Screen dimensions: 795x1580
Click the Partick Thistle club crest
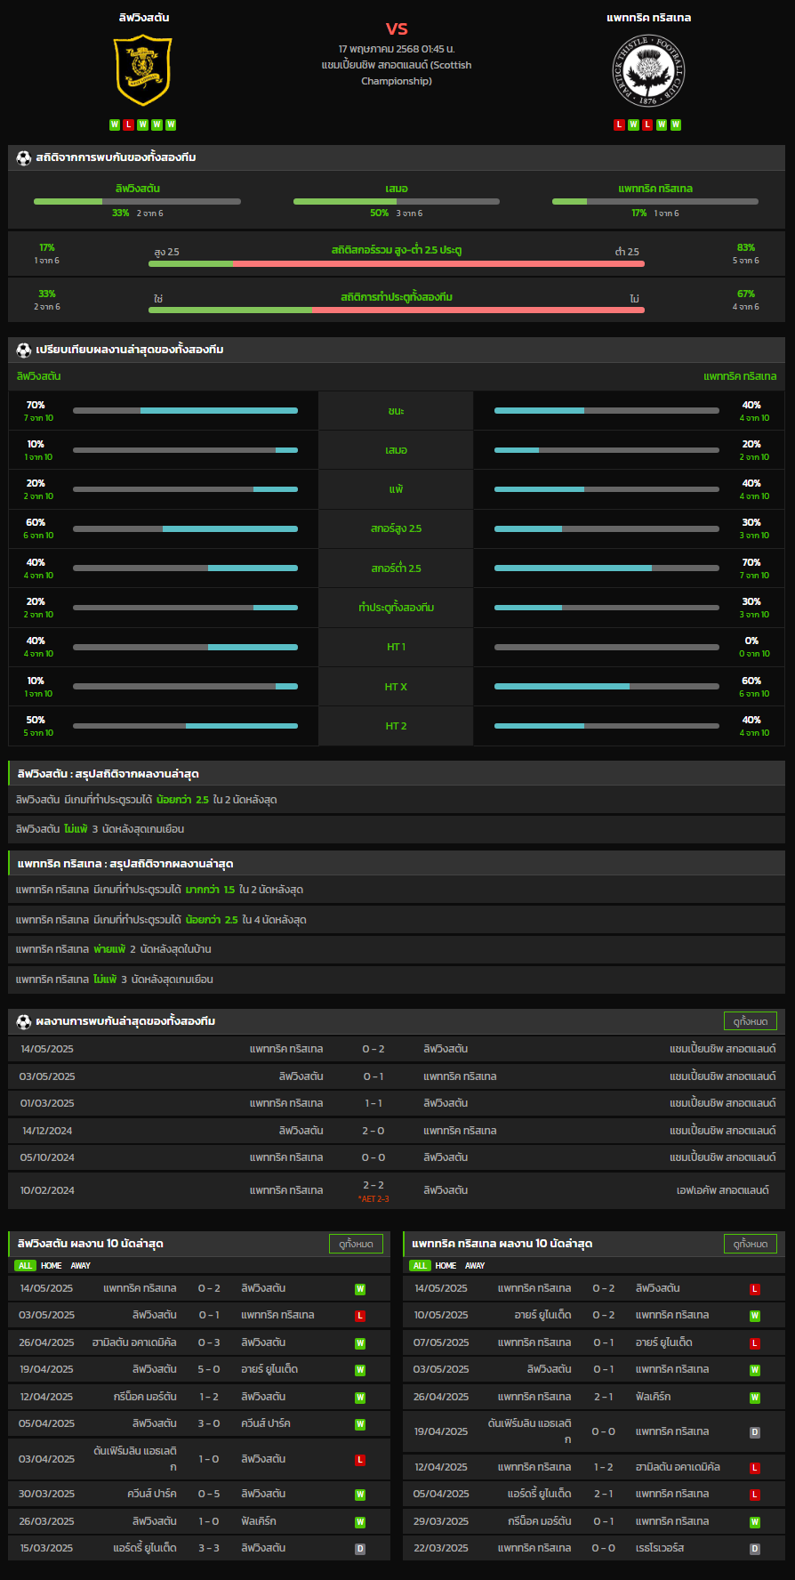[648, 71]
